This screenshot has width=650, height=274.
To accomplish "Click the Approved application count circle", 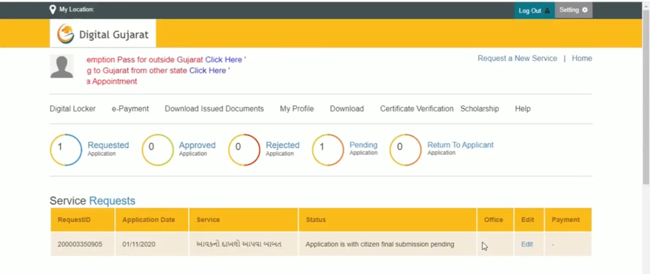I will [x=157, y=150].
